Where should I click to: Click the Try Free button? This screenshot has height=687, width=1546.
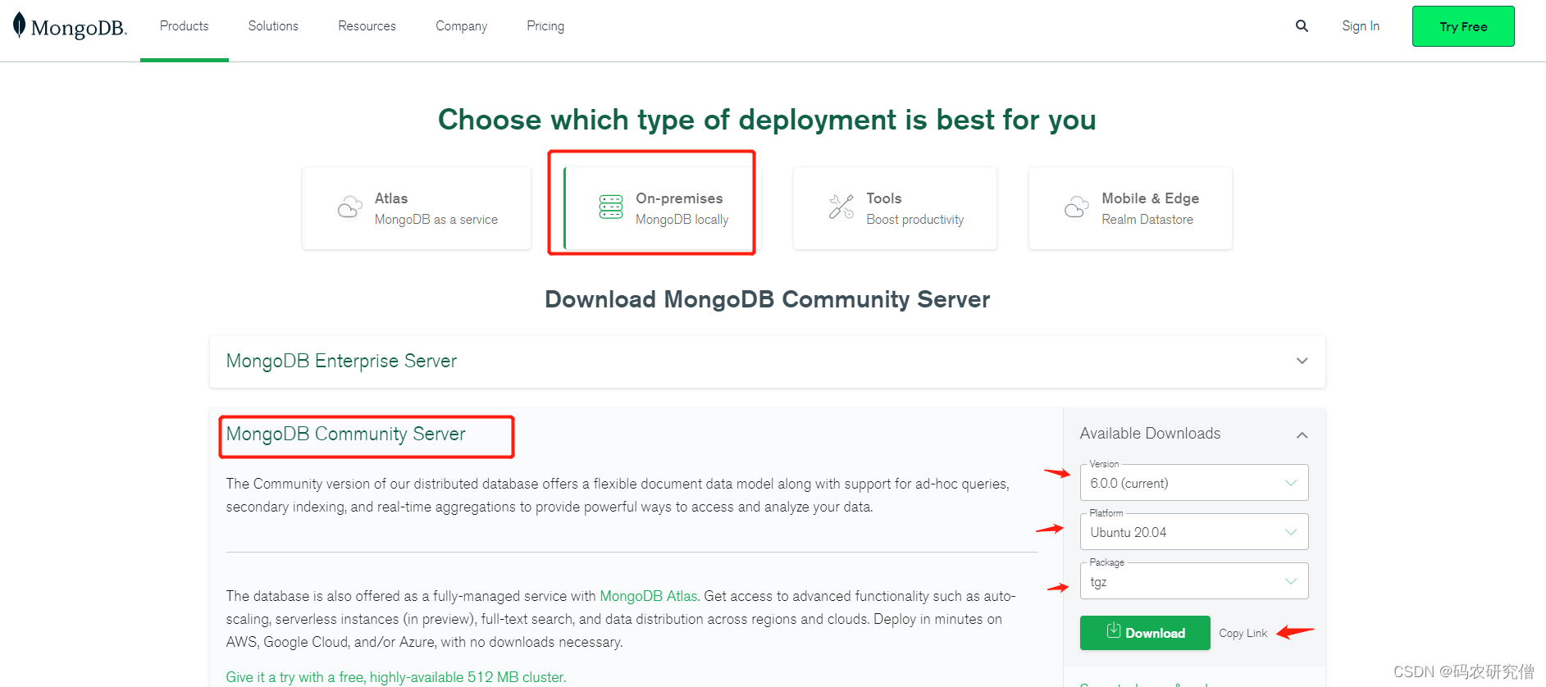[1463, 26]
